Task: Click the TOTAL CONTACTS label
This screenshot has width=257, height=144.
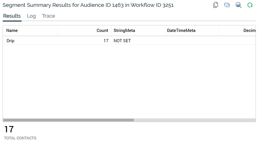Action: click(x=20, y=138)
